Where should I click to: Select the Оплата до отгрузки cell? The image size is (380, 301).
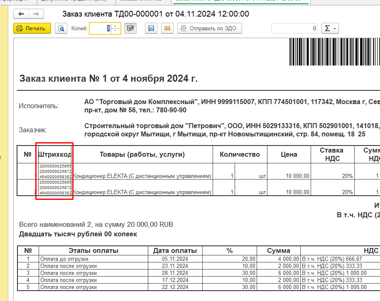click(93, 259)
